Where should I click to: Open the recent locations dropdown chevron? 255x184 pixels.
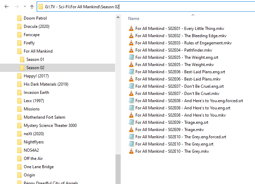click(25, 7)
